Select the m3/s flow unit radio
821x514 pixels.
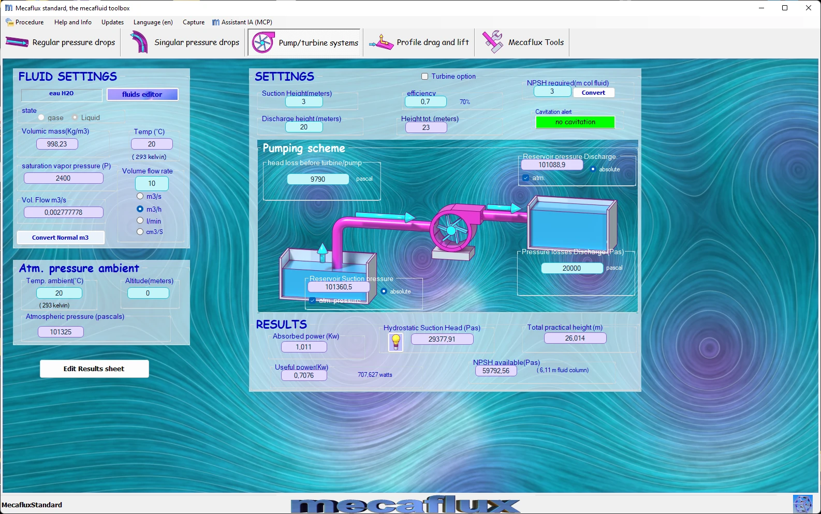click(140, 196)
